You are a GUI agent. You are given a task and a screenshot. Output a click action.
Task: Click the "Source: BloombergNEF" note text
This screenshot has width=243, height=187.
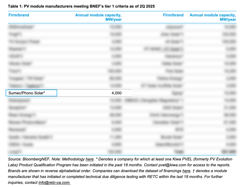click(x=29, y=159)
